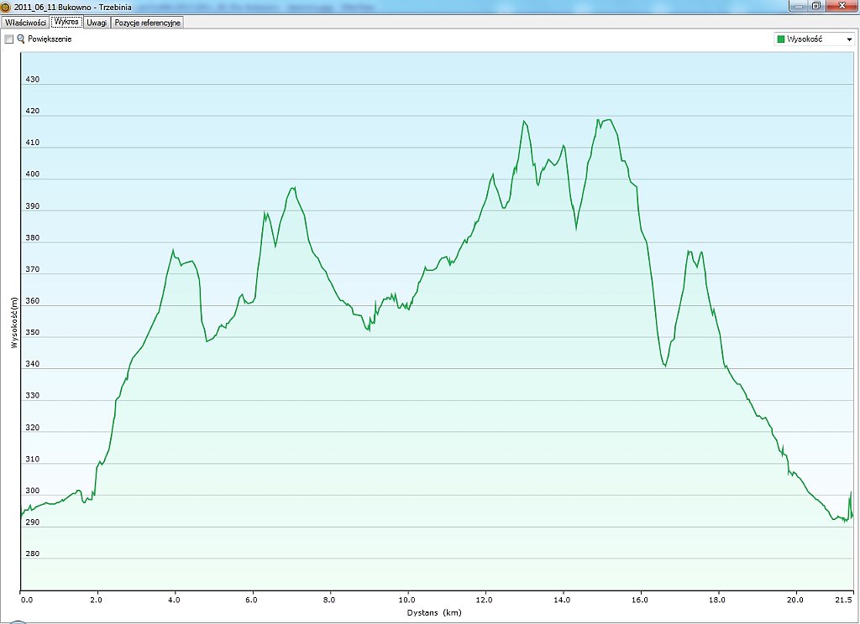This screenshot has height=624, width=860.
Task: Restore down the window
Action: 815,6
